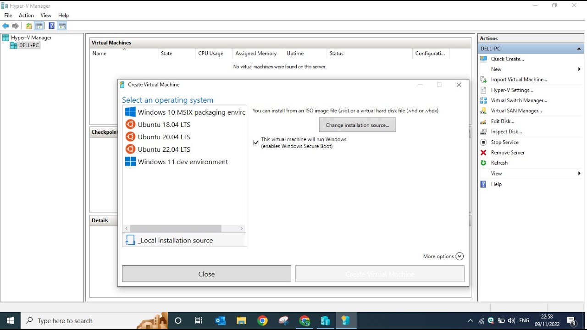Viewport: 587px width, 330px height.
Task: Choose Local installation source
Action: 184,240
